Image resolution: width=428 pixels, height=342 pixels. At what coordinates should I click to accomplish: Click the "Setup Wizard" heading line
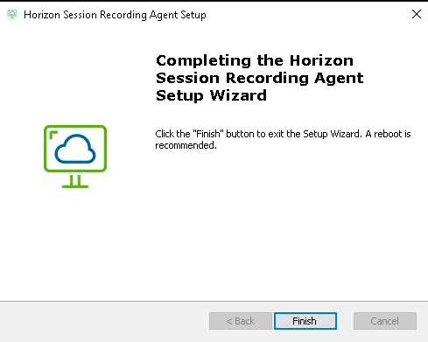click(211, 95)
